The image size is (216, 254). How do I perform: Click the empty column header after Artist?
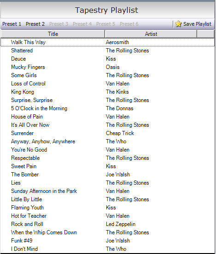[205, 34]
